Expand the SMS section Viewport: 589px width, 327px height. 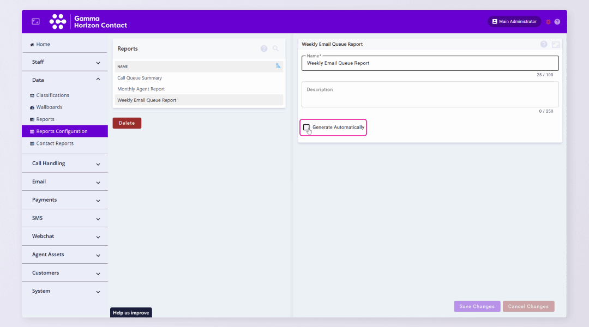[64, 217]
